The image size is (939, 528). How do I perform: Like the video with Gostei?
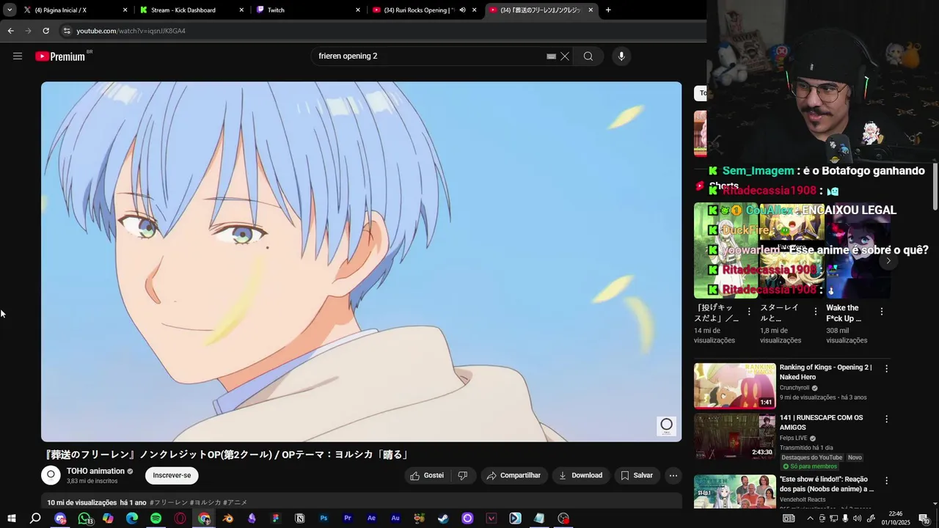tap(427, 475)
